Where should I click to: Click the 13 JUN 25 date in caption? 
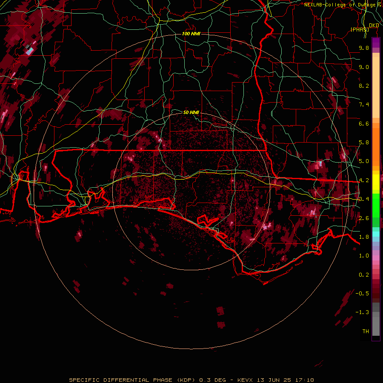click(x=274, y=380)
